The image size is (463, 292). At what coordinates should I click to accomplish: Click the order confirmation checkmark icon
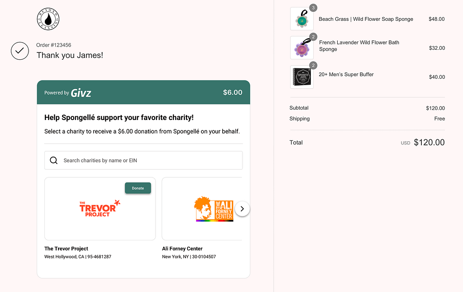[20, 51]
